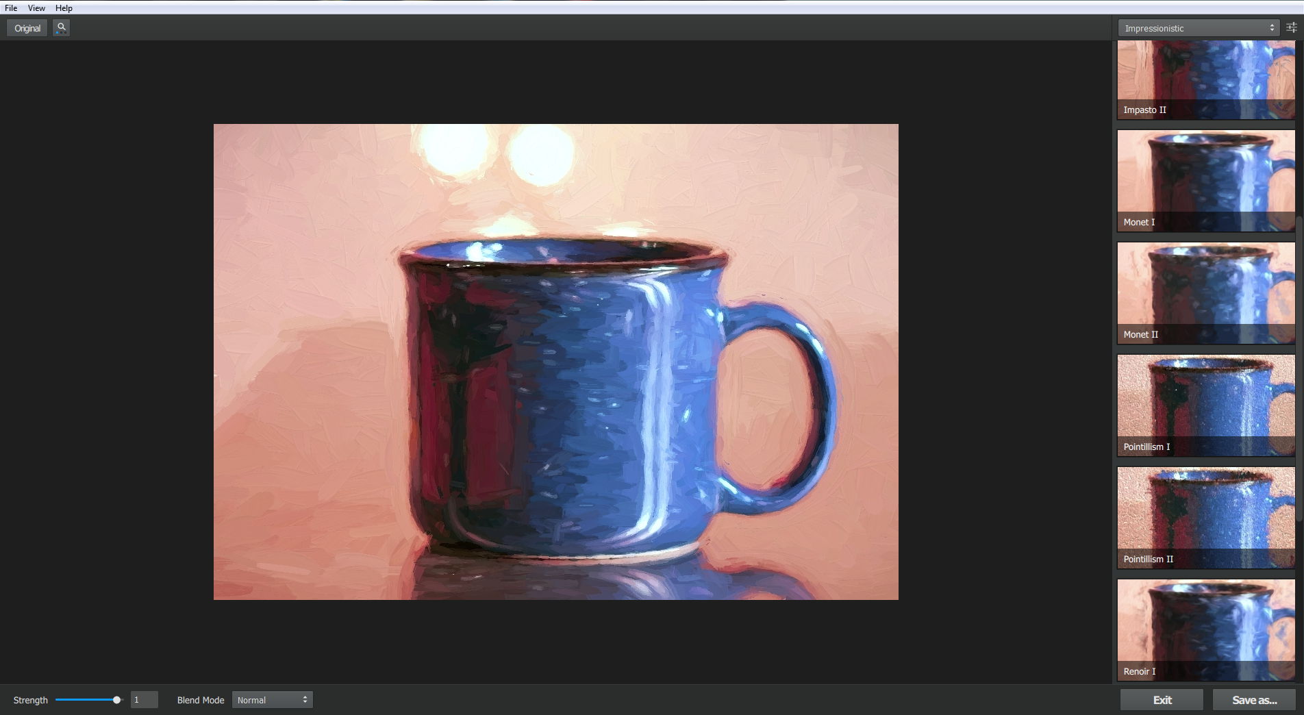
Task: Click the Strength slider handle
Action: click(116, 700)
